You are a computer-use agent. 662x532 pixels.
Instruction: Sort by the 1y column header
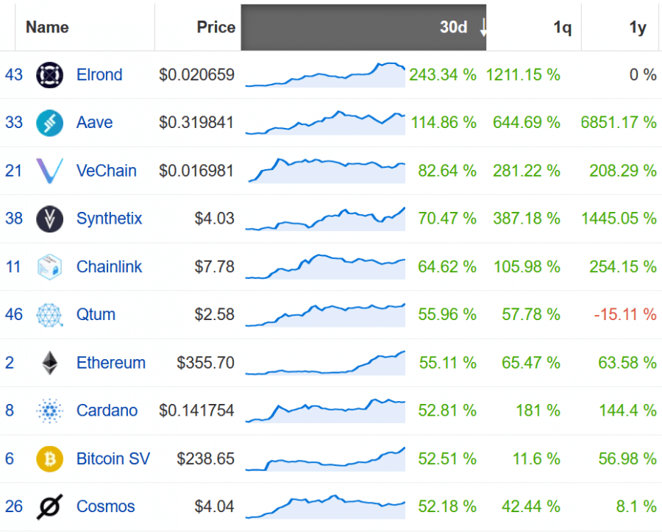(638, 28)
